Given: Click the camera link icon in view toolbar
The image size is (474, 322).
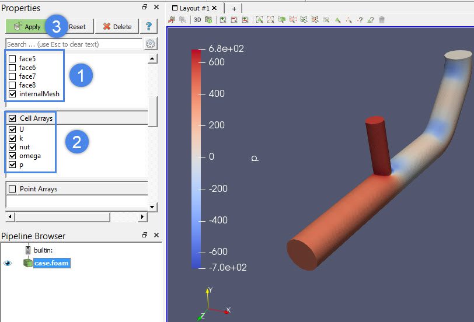Looking at the screenshot, I should pos(172,20).
